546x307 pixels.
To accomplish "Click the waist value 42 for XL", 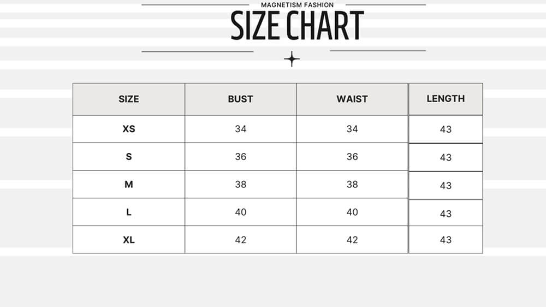I will (x=352, y=240).
